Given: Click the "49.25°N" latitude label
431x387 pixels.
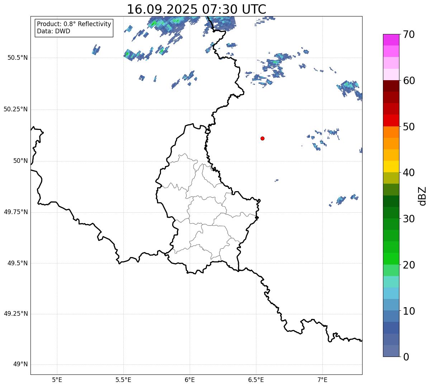Looking at the screenshot, I should coord(15,314).
